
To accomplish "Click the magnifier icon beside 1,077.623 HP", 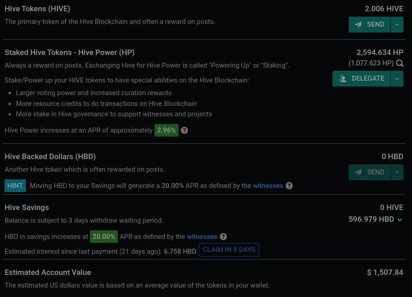I will (399, 64).
